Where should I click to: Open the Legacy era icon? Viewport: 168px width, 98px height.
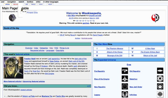(125, 94)
